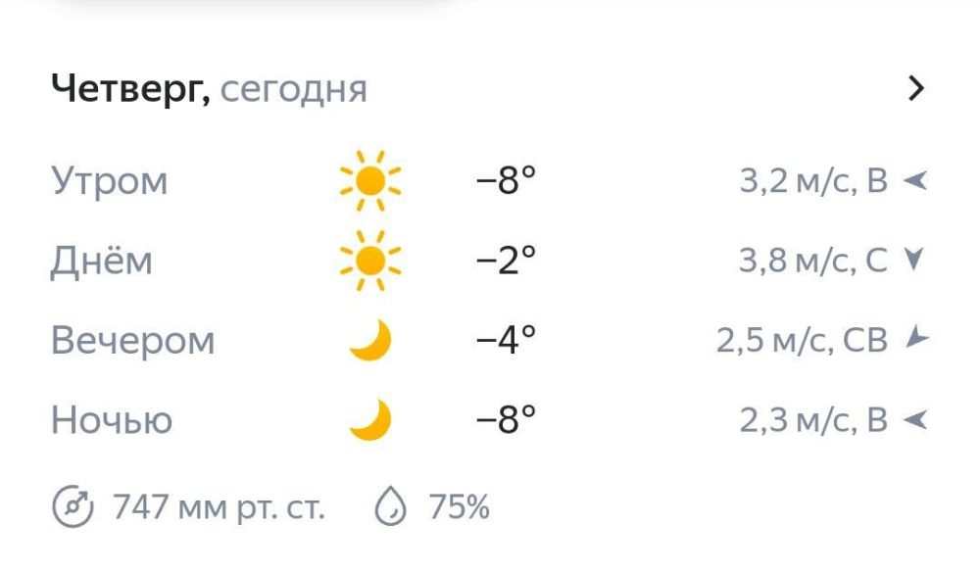Click the 75% humidity value
Screen dimensions: 980x573
pos(459,506)
